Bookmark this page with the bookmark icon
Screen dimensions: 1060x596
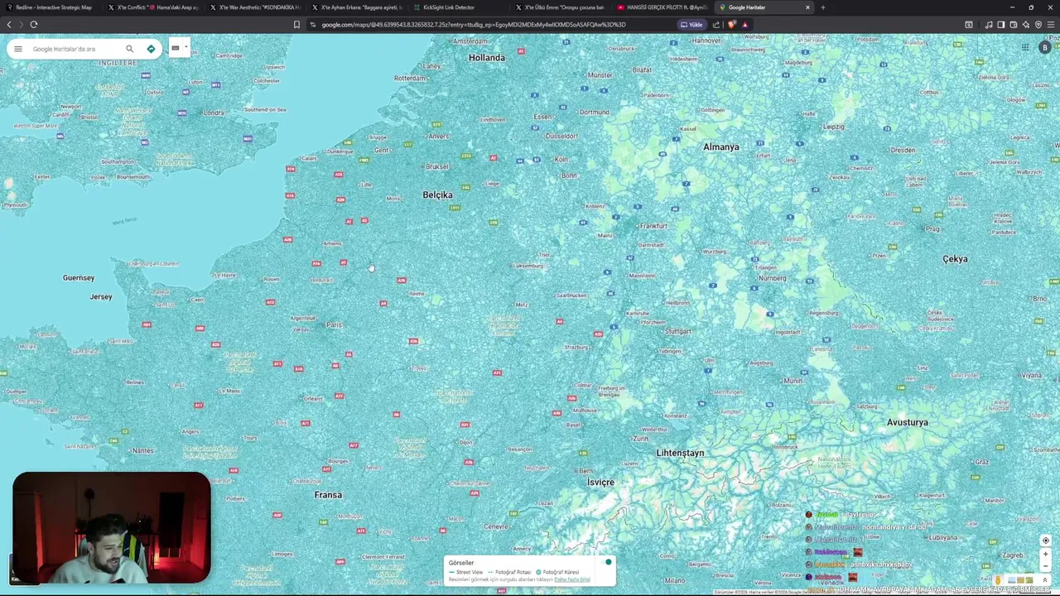click(296, 24)
